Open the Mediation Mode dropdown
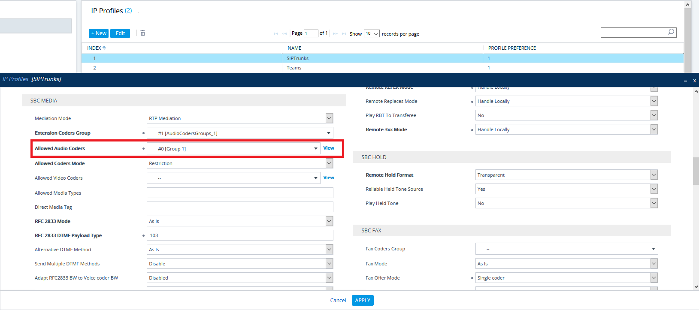The height and width of the screenshot is (310, 699). 329,118
